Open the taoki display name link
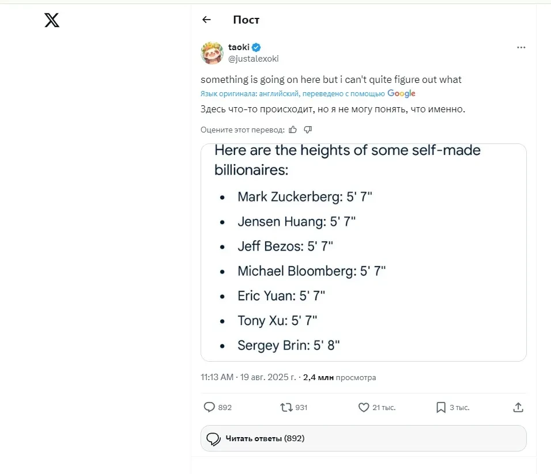551x474 pixels. 239,47
